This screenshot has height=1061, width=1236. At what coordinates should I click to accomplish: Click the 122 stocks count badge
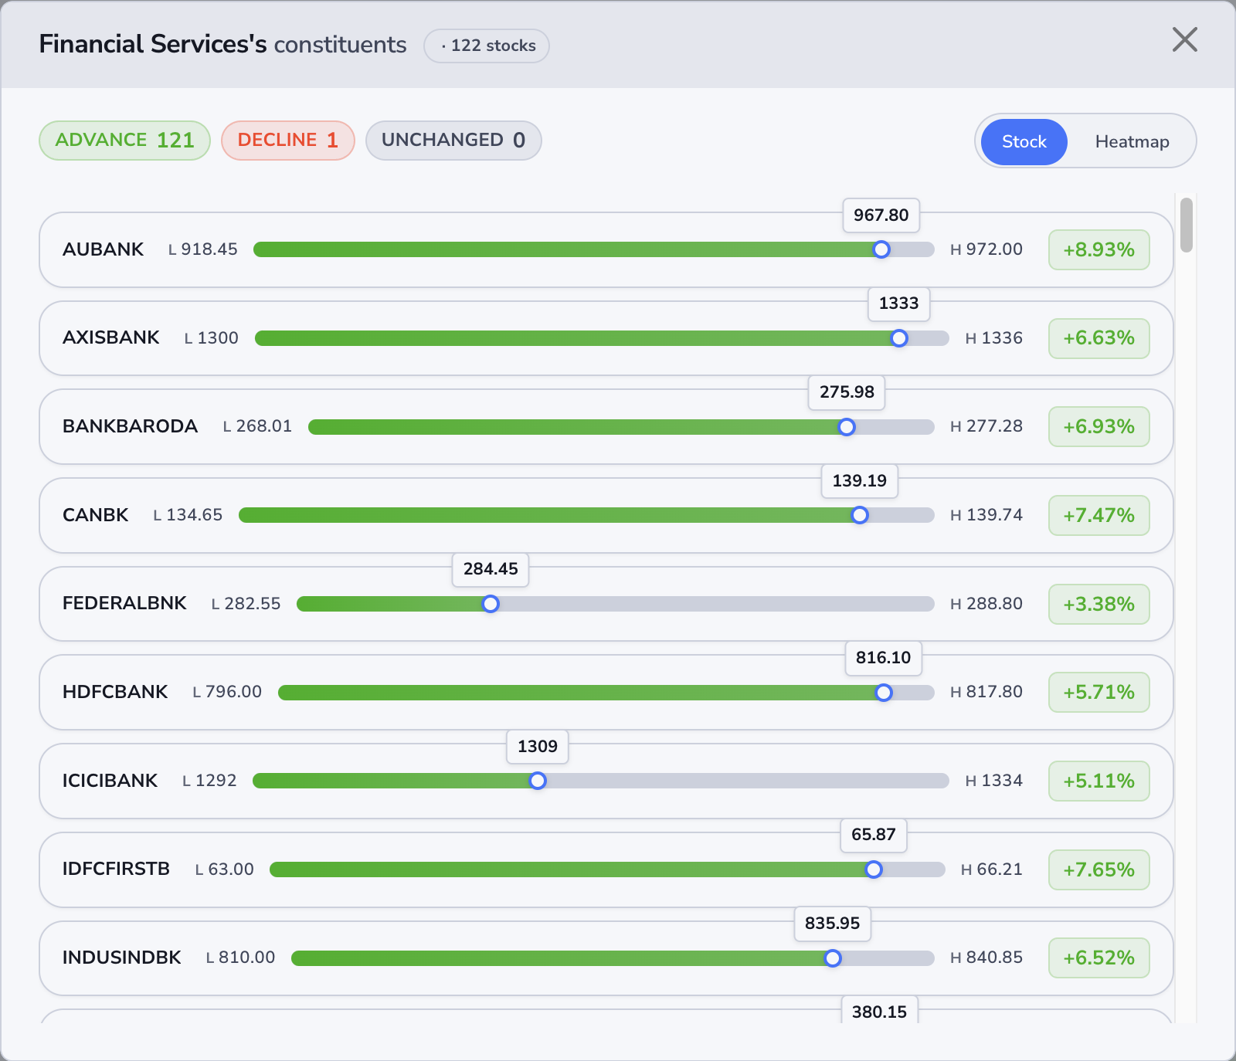(486, 46)
